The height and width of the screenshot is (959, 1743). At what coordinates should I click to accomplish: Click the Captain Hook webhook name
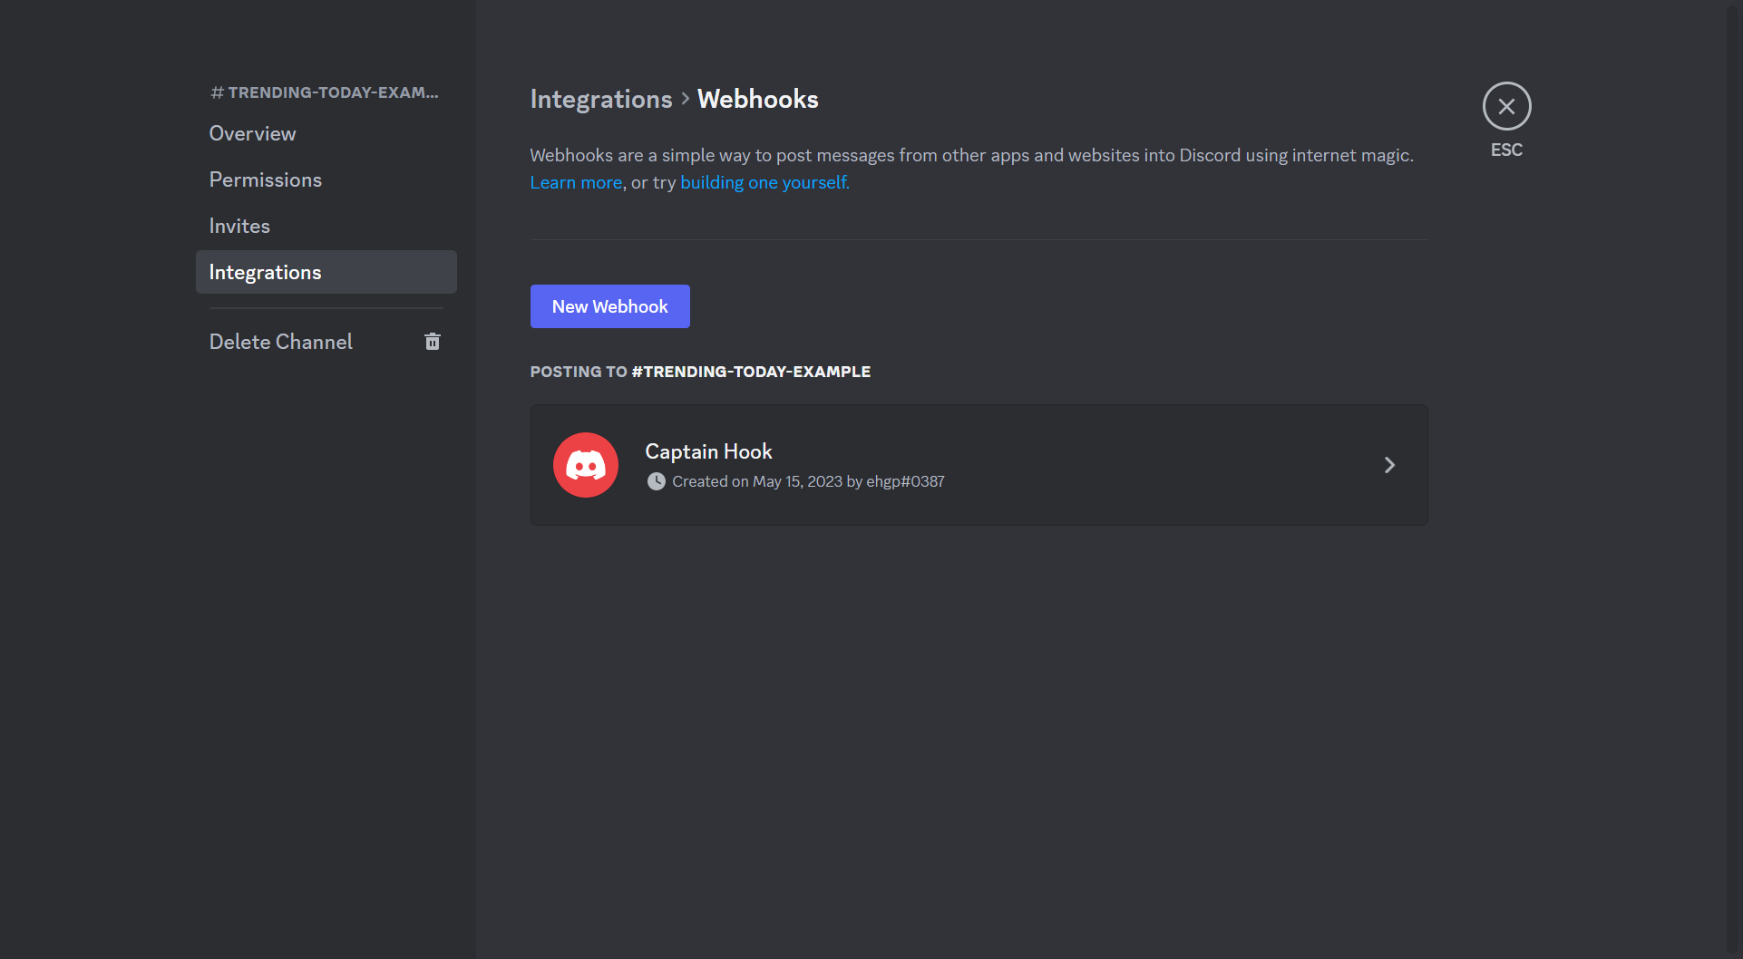708,451
